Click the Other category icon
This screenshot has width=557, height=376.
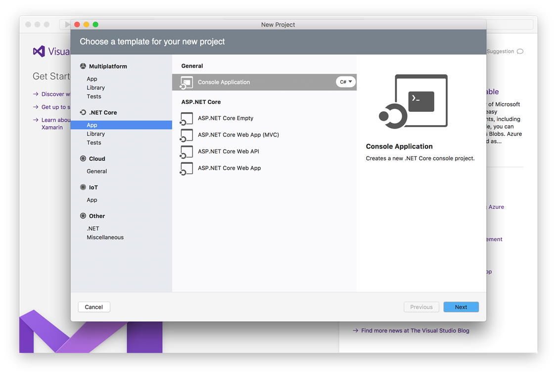[83, 216]
